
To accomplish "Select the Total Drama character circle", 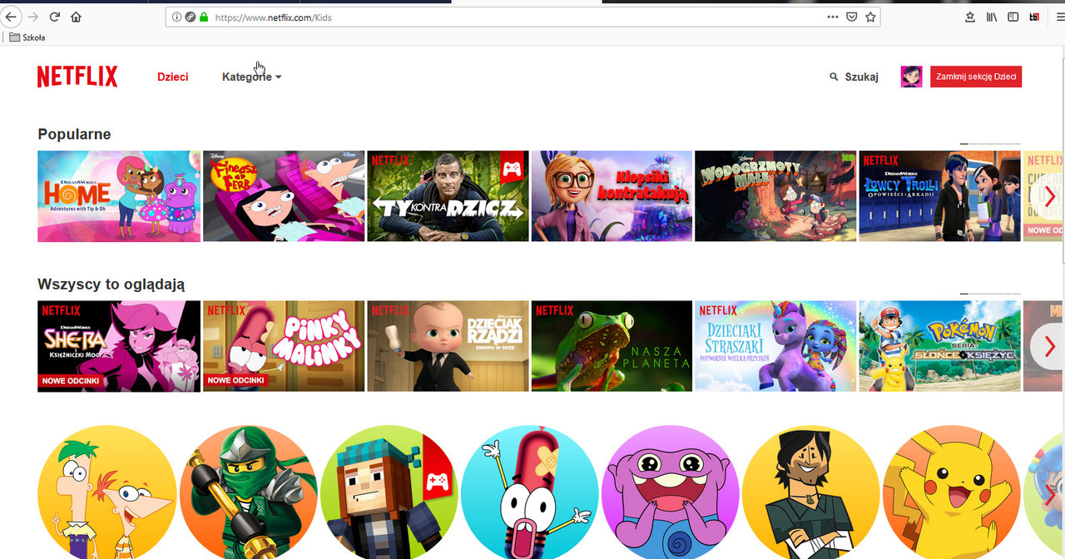I will [811, 492].
